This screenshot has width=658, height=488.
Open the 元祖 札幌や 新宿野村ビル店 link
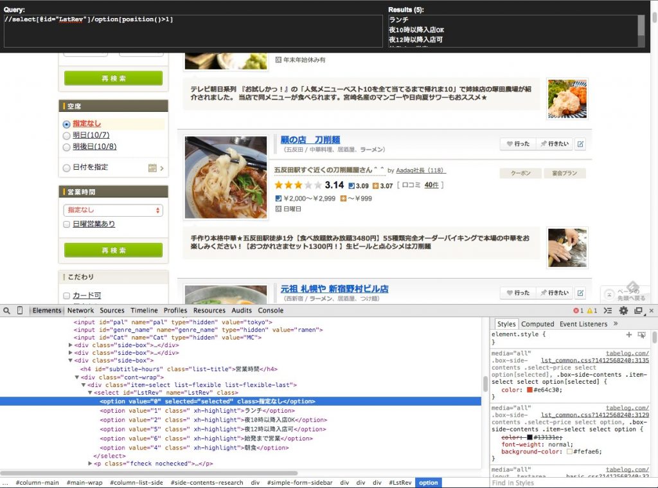[334, 289]
